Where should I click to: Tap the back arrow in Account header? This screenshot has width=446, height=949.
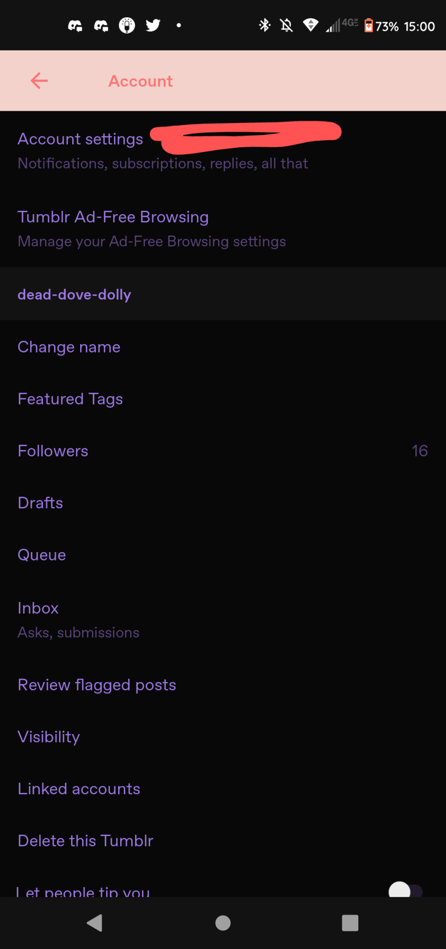(39, 81)
